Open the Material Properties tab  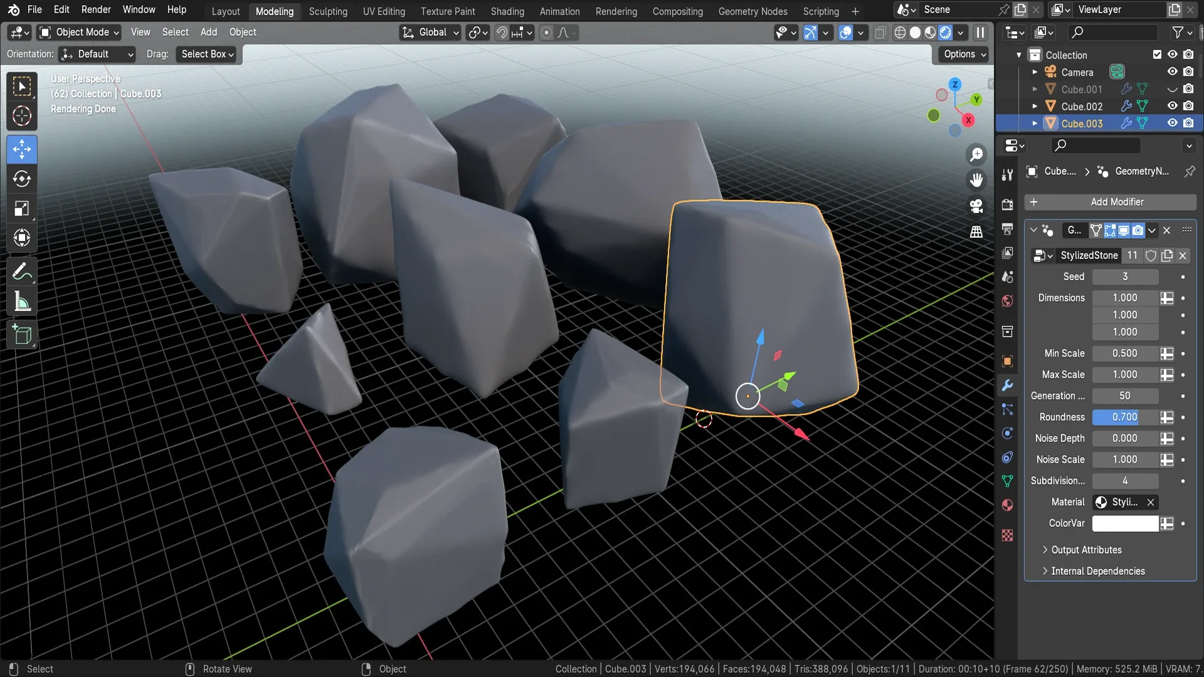[1006, 505]
